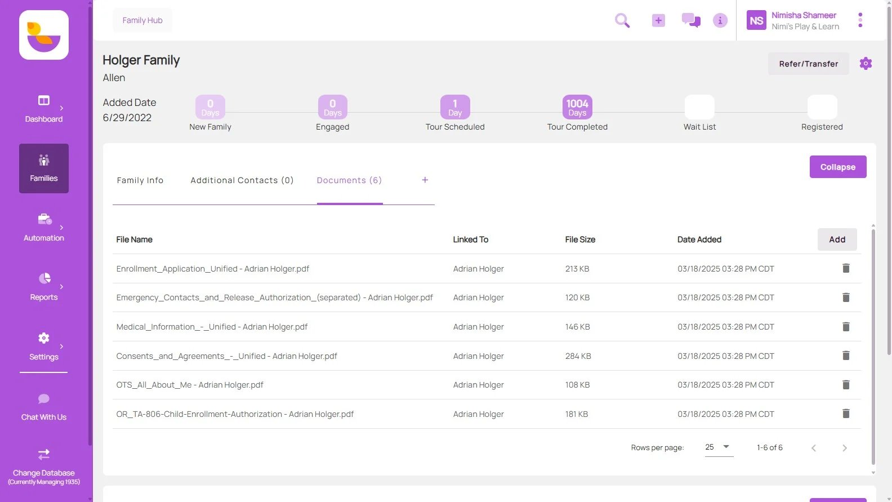Delete Enrollment_Application_Unified document

point(846,268)
